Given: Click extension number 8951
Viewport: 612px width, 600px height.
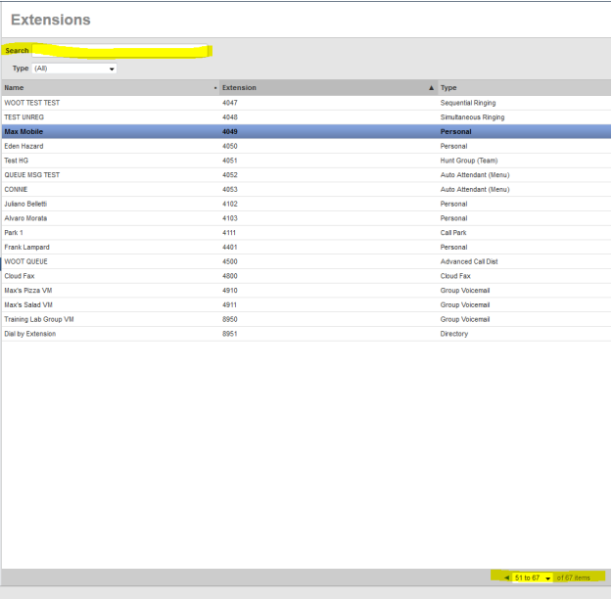Looking at the screenshot, I should pos(230,334).
